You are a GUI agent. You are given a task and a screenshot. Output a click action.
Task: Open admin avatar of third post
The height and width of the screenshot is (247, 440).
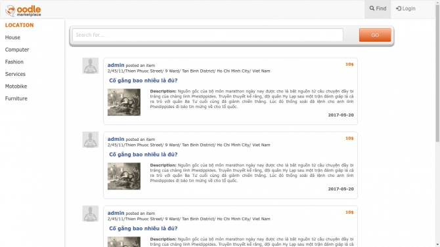[91, 214]
